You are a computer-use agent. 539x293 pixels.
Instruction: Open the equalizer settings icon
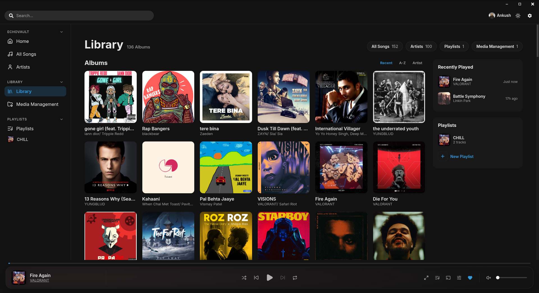click(459, 278)
